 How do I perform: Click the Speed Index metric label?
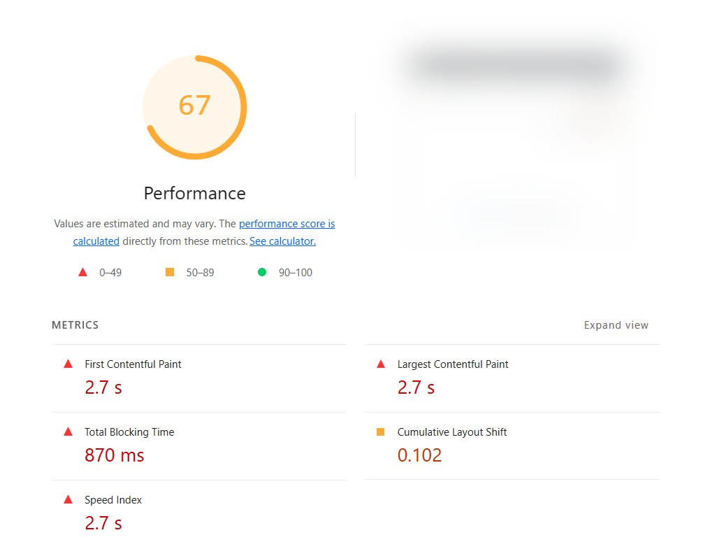tap(113, 500)
